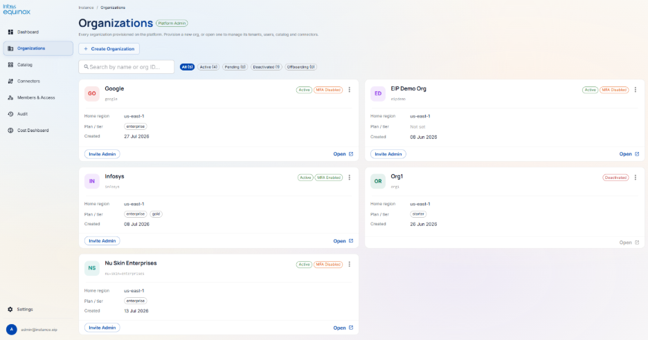Screen dimensions: 648x340
Task: Focus the Search by name or org ID field
Action: tap(127, 67)
